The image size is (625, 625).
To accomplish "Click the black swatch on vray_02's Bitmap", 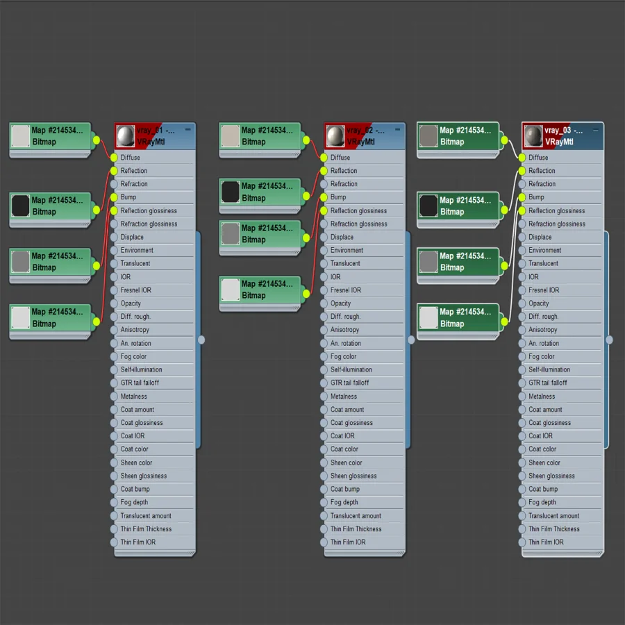I will click(x=230, y=192).
